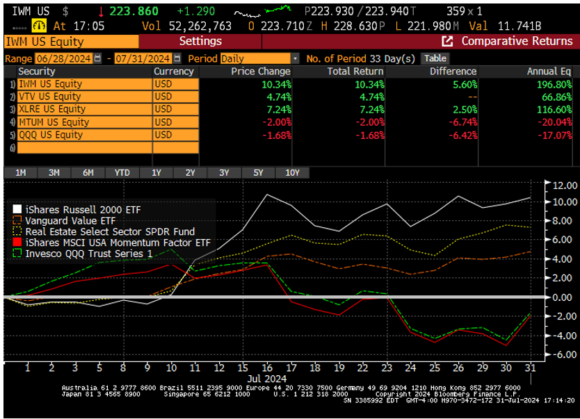Expand the Period Daily dropdown arrow
The width and height of the screenshot is (580, 419).
coord(295,58)
